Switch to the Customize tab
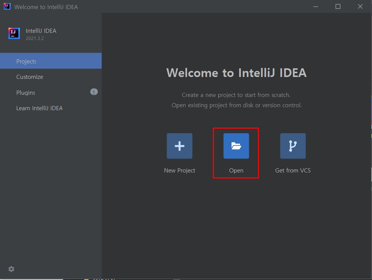 51,77
